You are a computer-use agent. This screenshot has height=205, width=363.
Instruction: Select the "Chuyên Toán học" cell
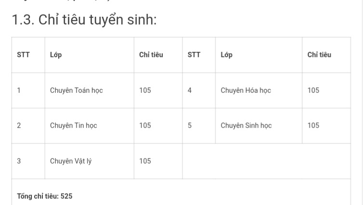(76, 90)
